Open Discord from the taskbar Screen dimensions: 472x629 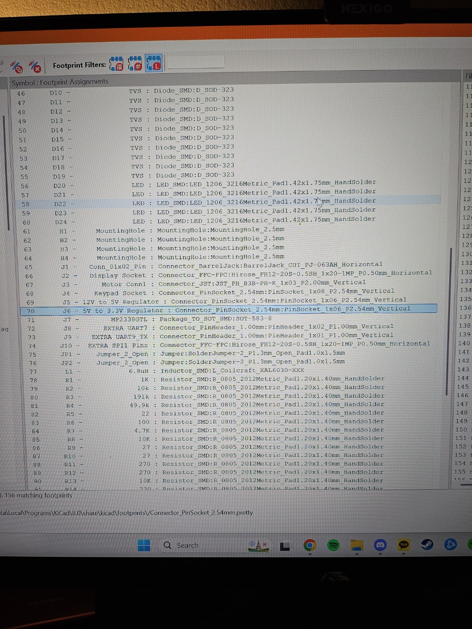380,545
